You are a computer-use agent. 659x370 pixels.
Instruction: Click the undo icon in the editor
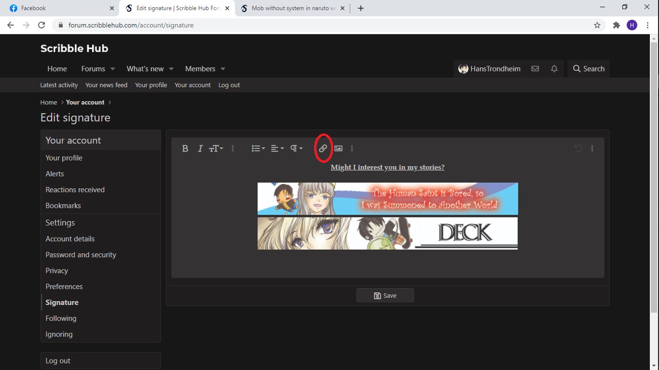[x=578, y=148]
